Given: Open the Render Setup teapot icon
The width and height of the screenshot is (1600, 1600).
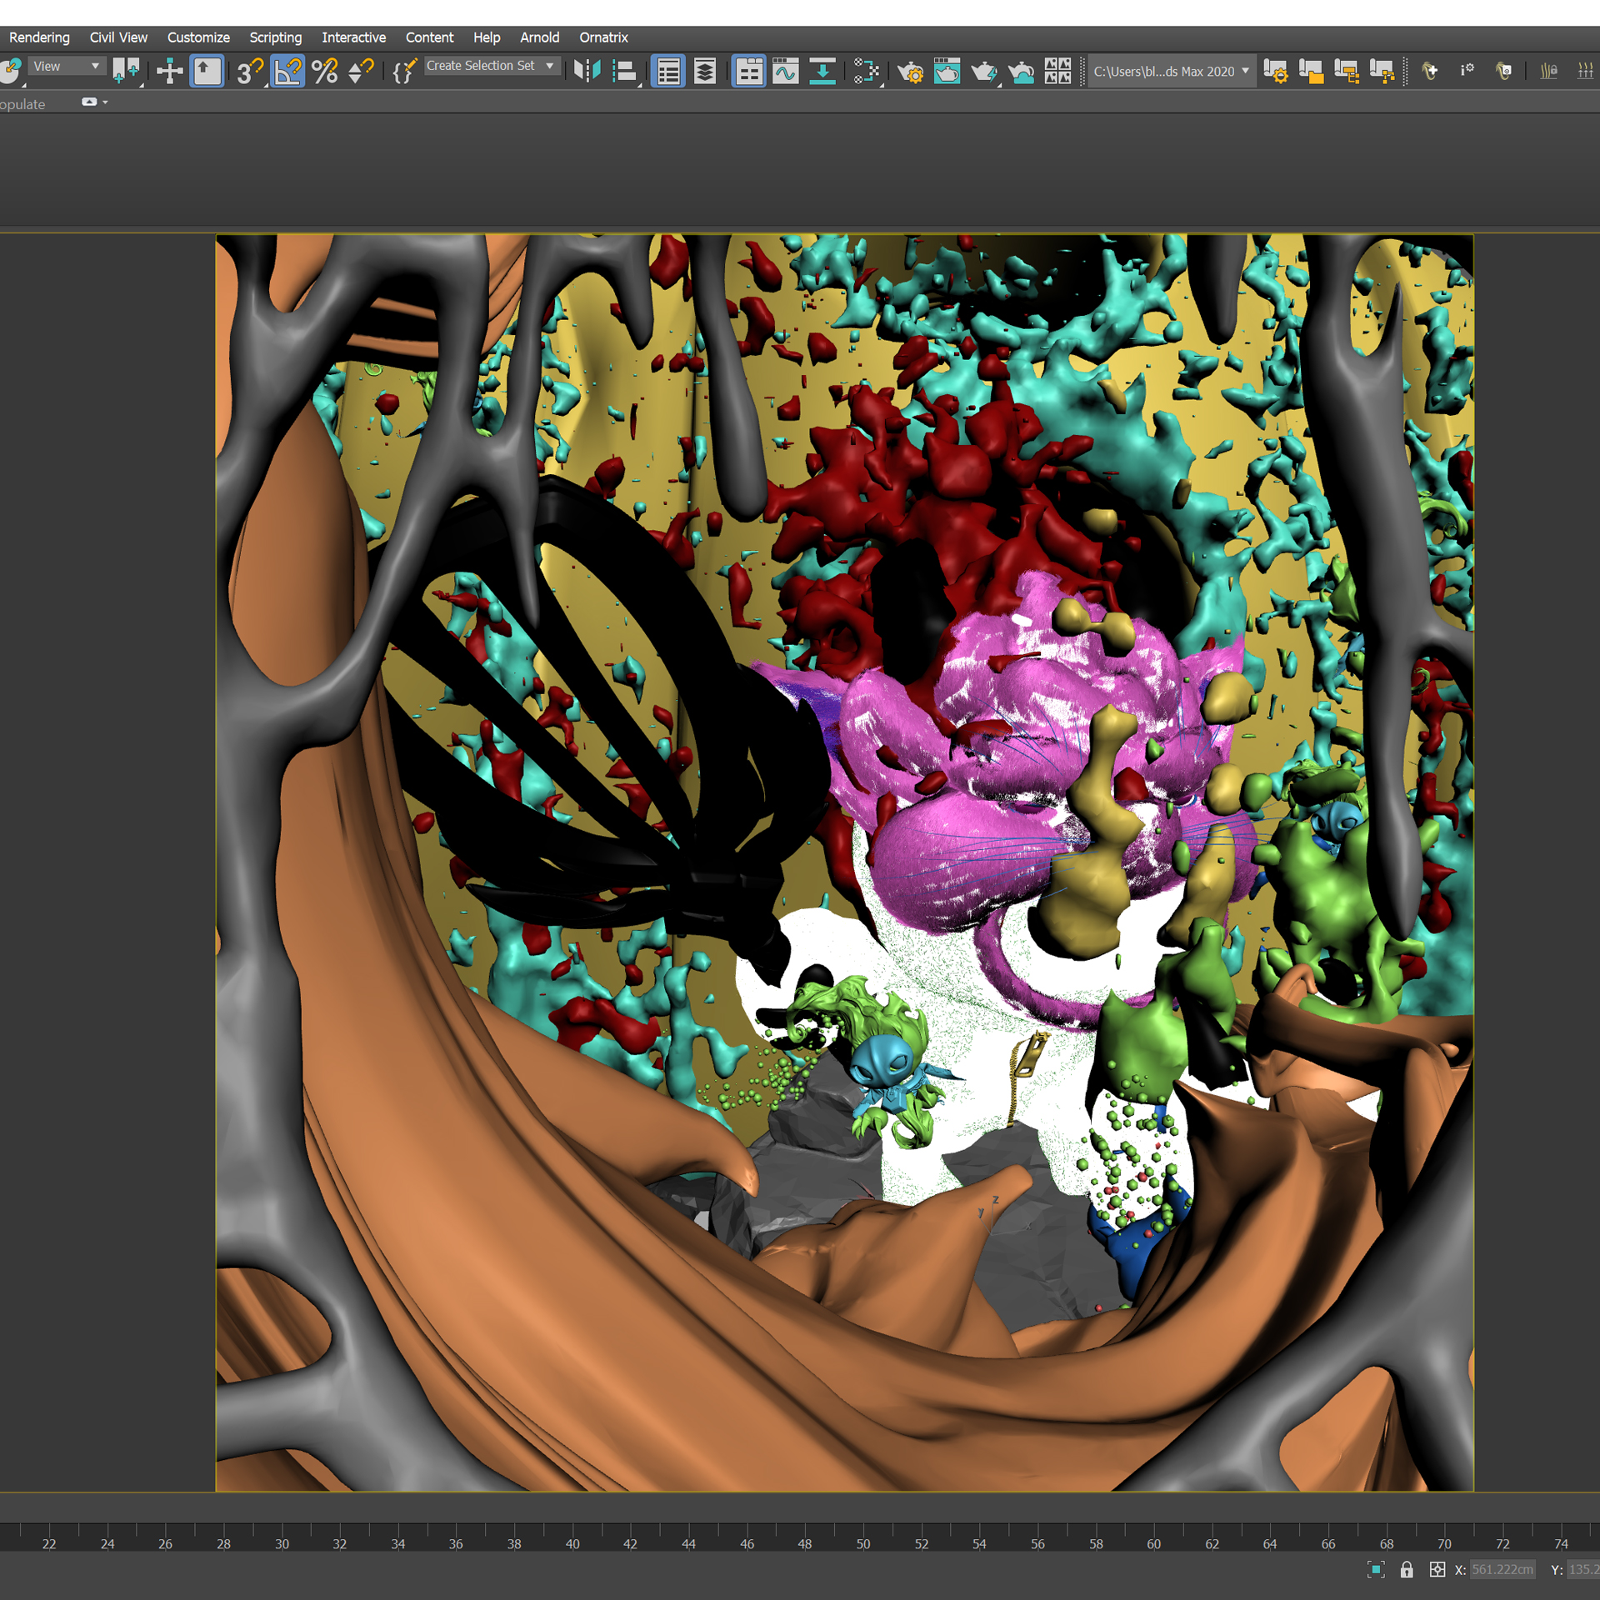Looking at the screenshot, I should pos(910,72).
